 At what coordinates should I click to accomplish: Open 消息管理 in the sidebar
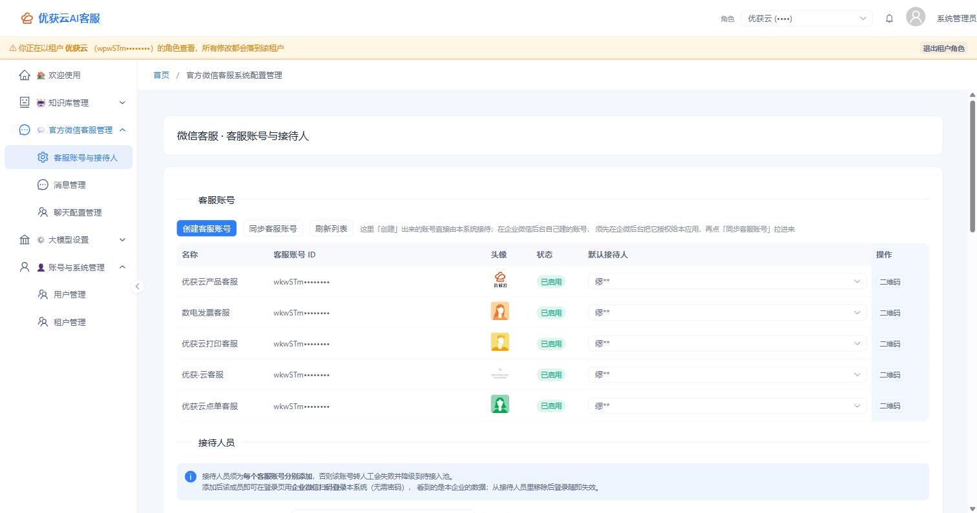pos(68,185)
